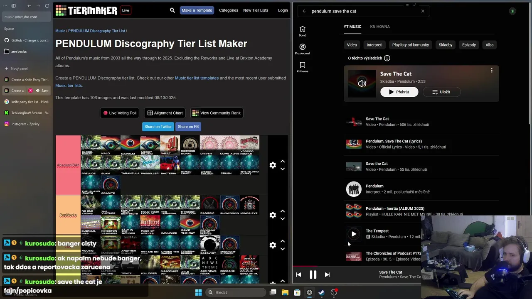Screen dimensions: 532x299
Task: Move Popicovka tier down with chevron
Action: tap(283, 219)
